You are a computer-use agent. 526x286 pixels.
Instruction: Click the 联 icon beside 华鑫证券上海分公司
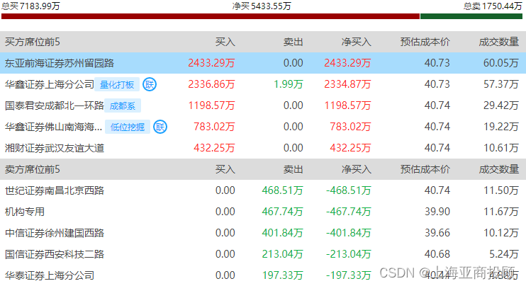[150, 84]
